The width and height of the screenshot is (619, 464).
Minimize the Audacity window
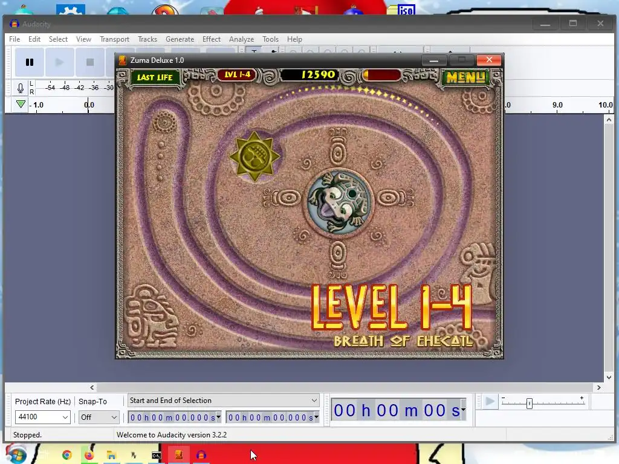pos(545,24)
